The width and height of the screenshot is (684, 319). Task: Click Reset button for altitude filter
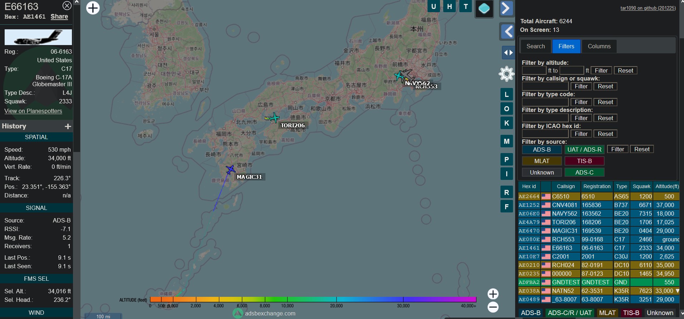point(625,70)
